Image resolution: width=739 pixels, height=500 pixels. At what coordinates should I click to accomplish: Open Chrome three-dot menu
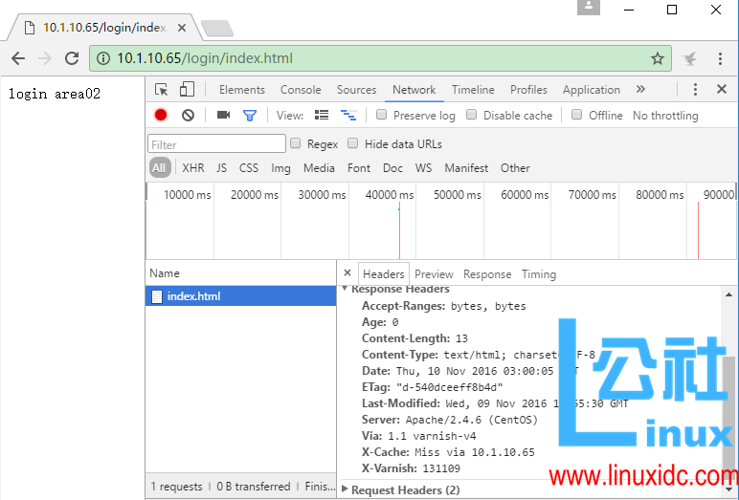[720, 58]
